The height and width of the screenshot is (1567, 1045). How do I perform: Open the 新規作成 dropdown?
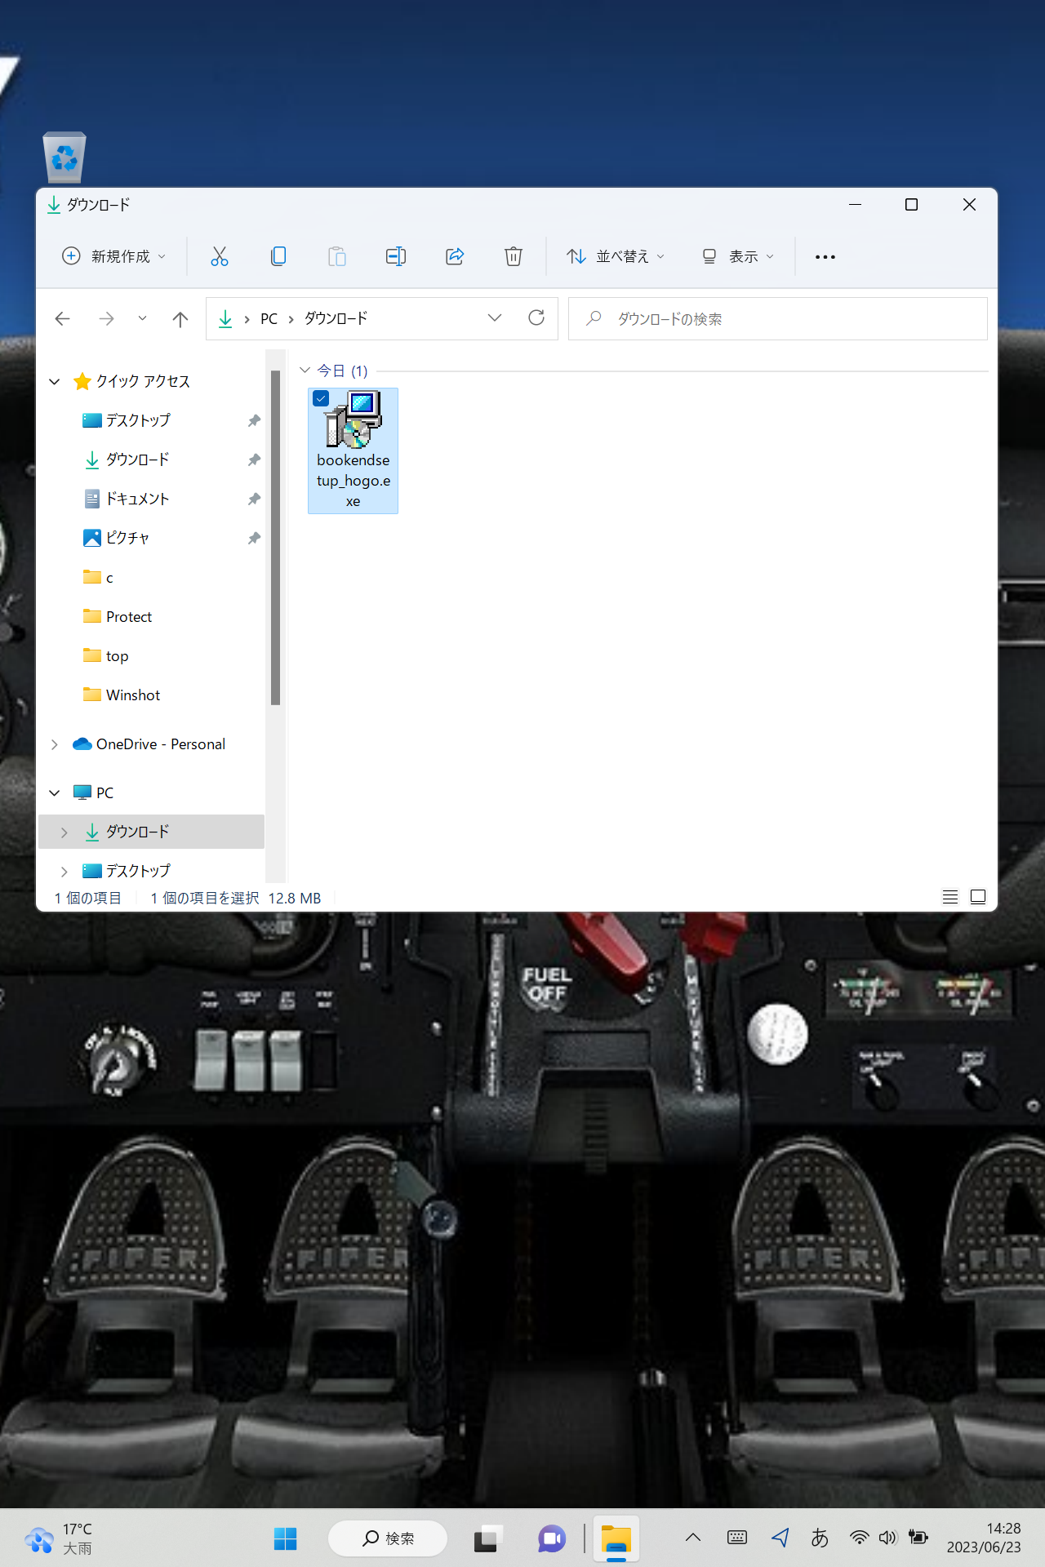pyautogui.click(x=114, y=256)
